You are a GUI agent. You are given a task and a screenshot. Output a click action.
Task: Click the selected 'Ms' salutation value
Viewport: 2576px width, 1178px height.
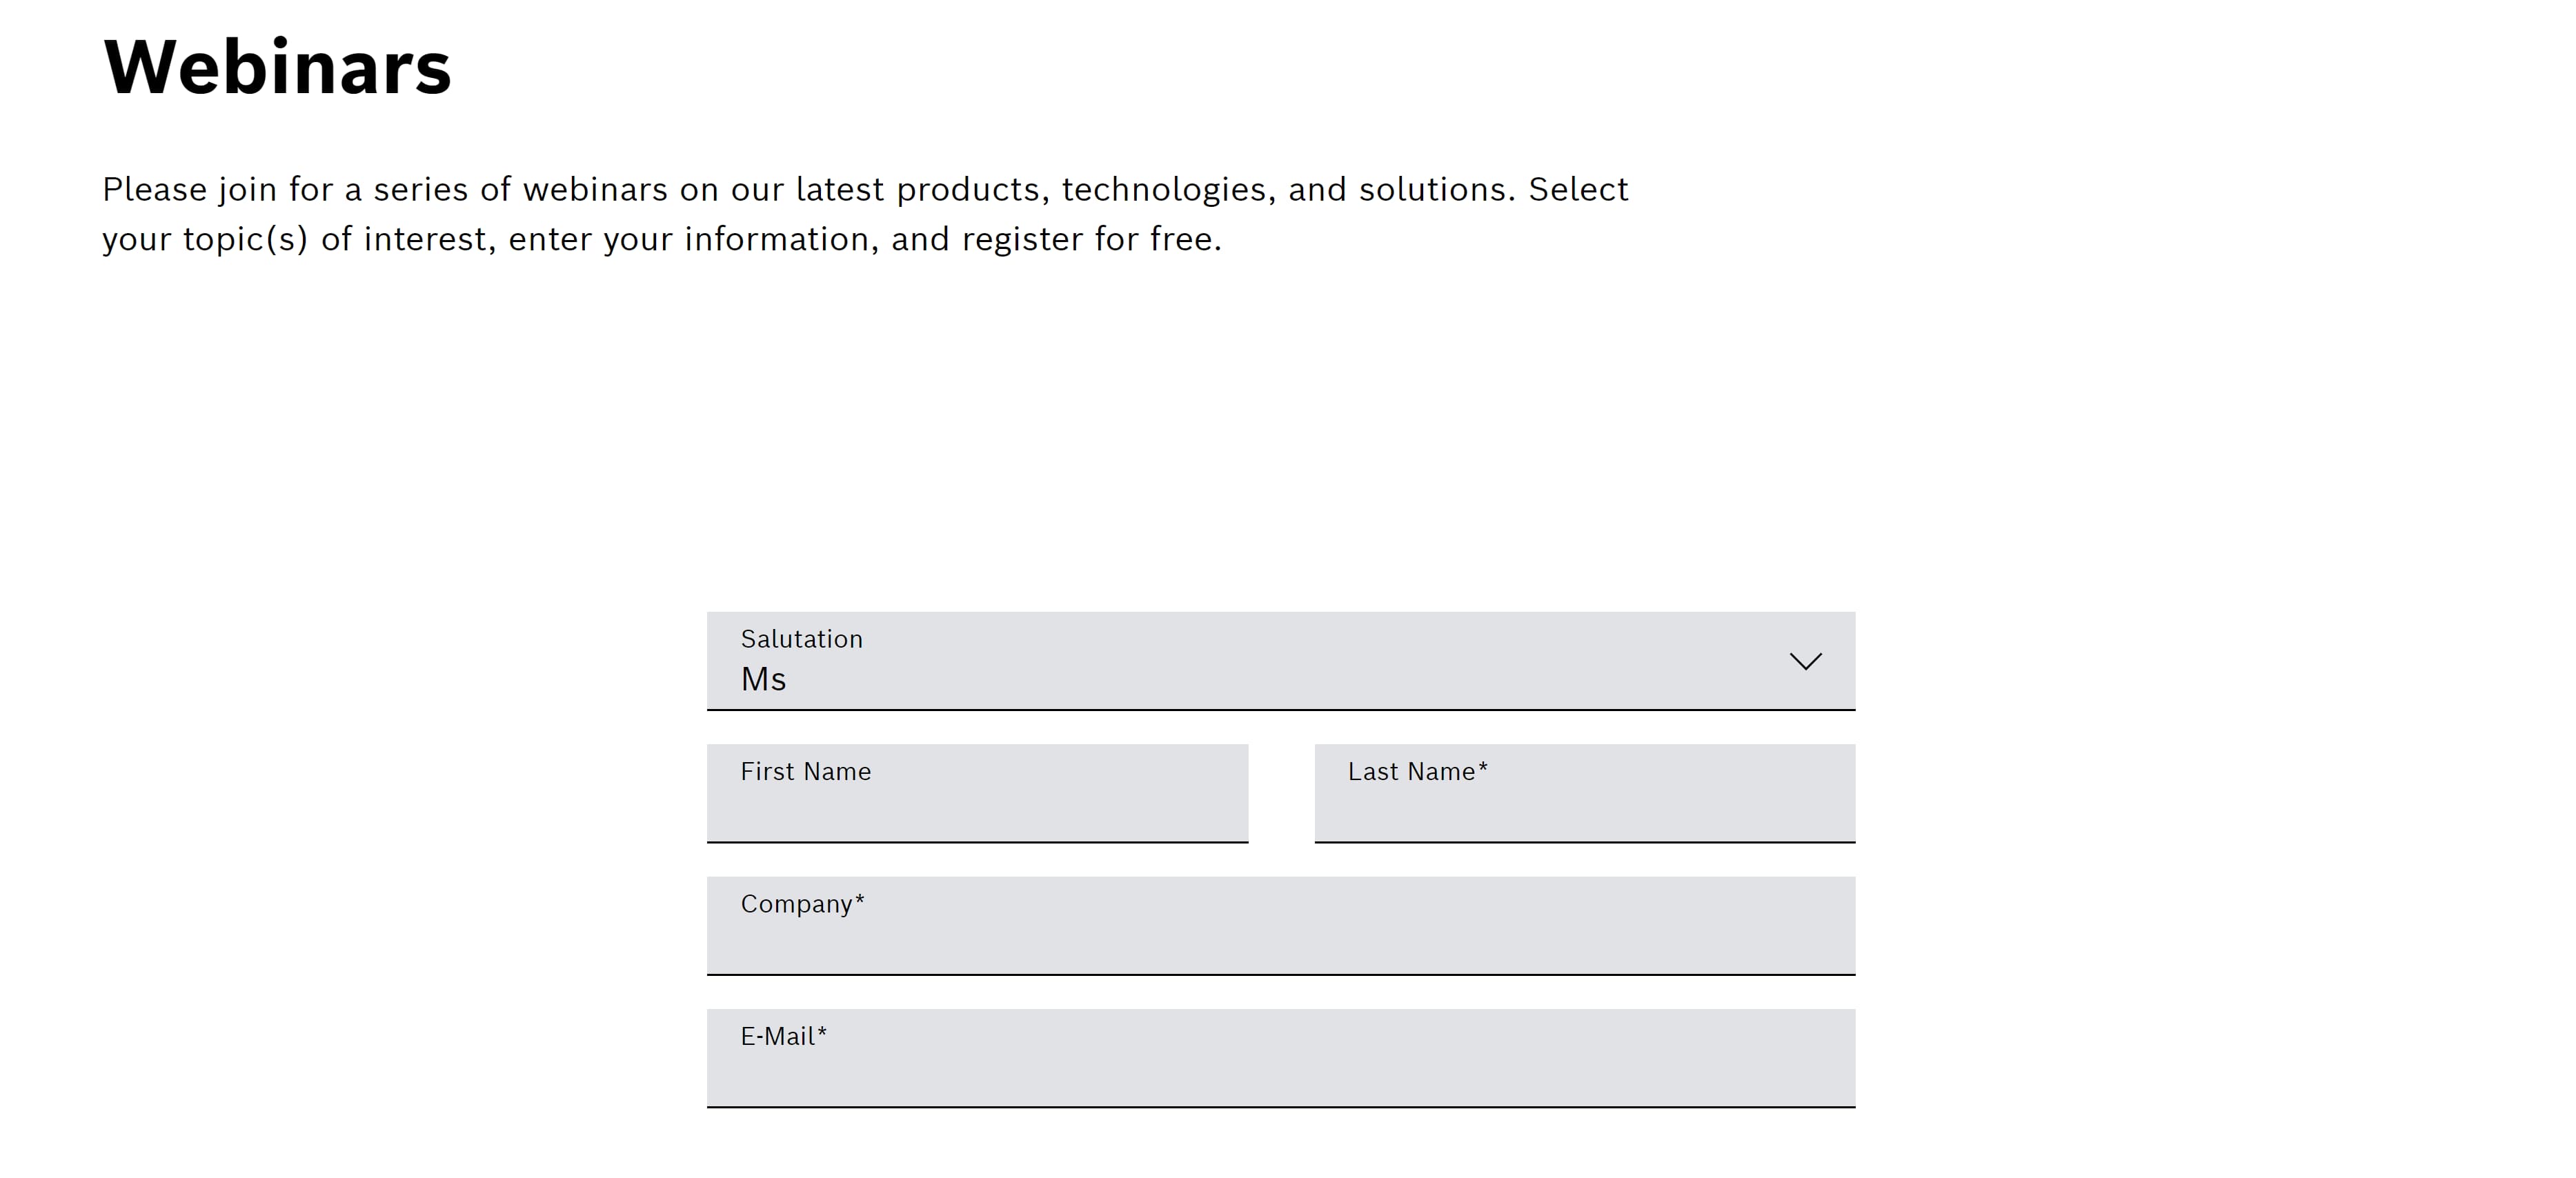[763, 679]
